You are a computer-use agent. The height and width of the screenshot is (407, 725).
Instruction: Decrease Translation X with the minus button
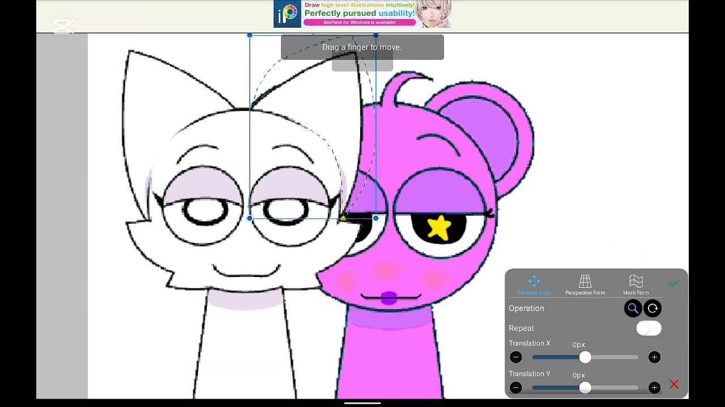point(515,357)
